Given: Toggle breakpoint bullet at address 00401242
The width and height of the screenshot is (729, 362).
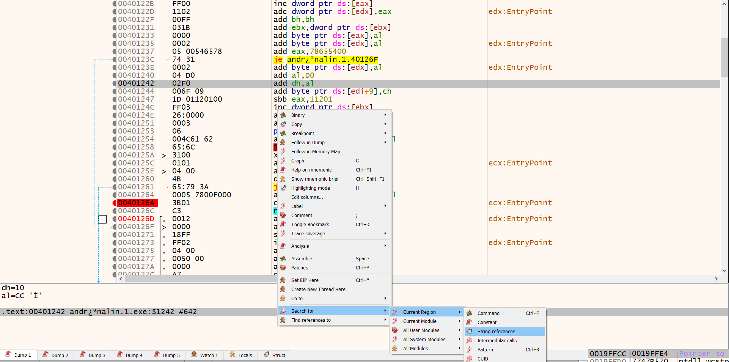Looking at the screenshot, I should (115, 83).
